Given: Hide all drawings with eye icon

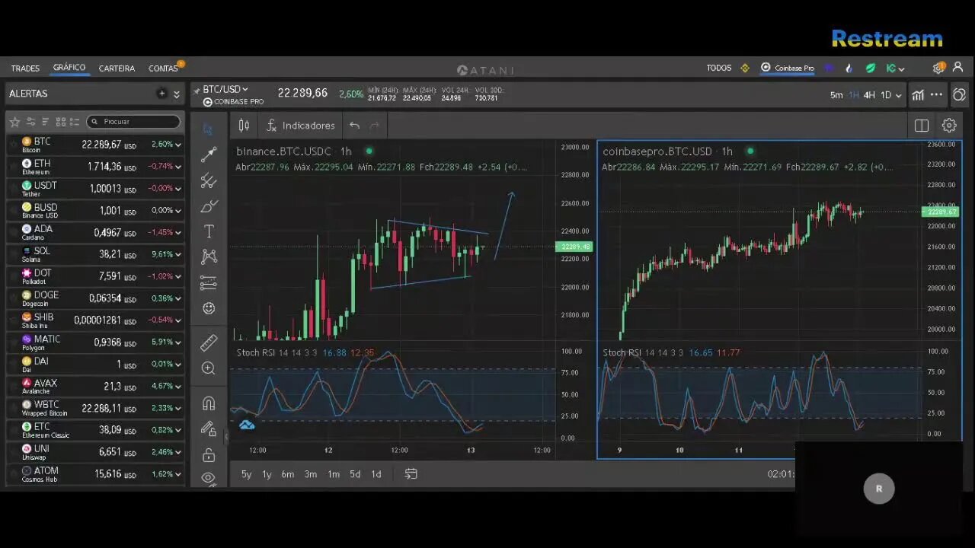Looking at the screenshot, I should (209, 478).
